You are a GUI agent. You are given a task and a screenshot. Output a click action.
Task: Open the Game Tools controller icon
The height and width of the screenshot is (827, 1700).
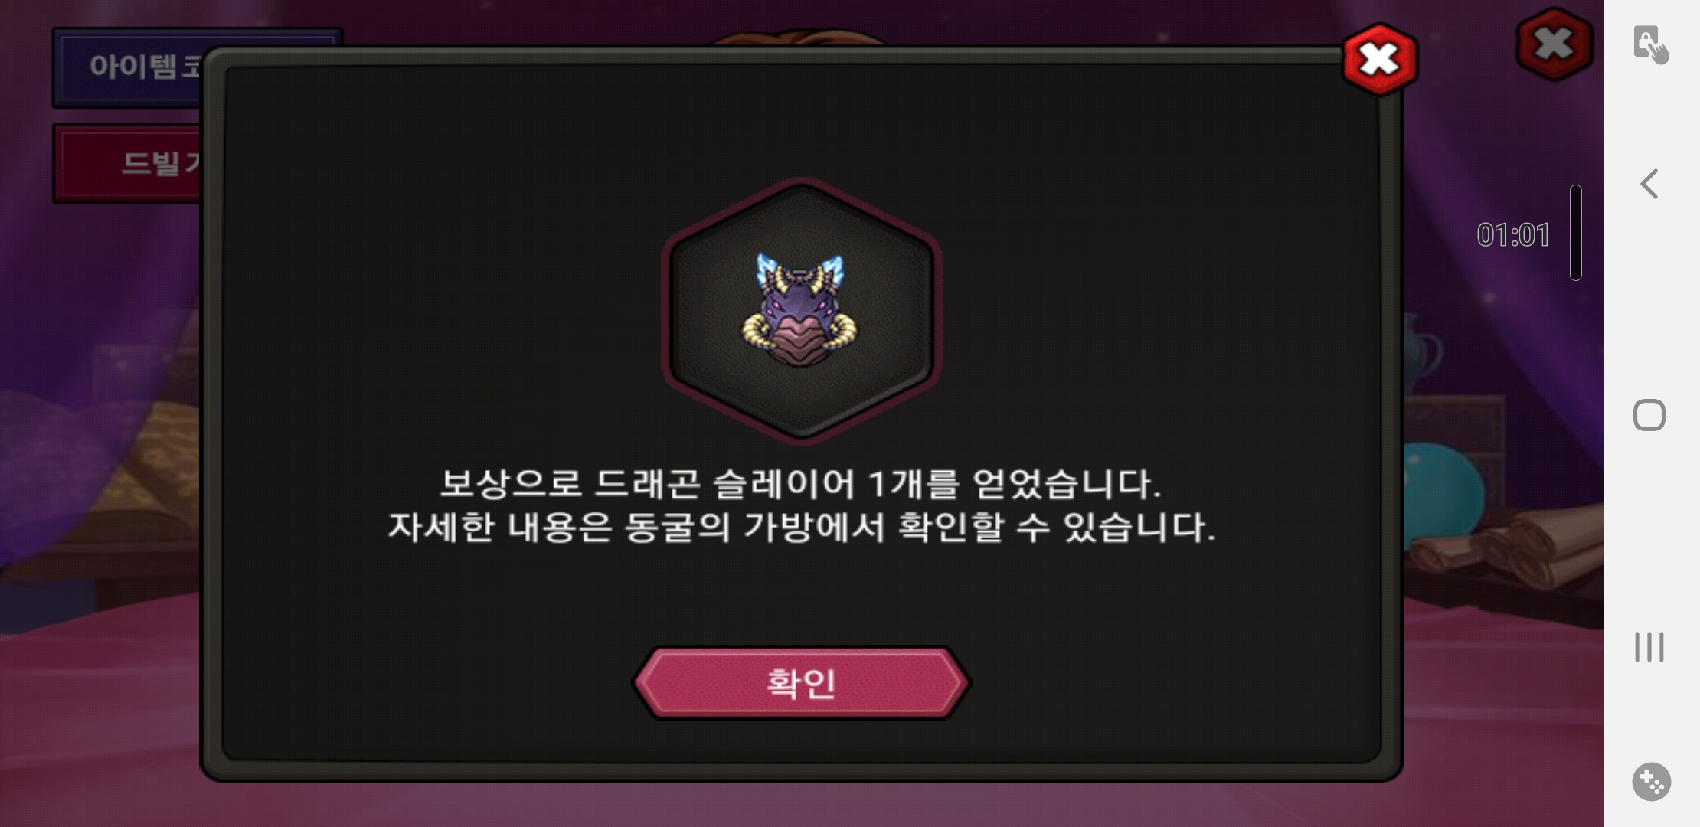1651,782
